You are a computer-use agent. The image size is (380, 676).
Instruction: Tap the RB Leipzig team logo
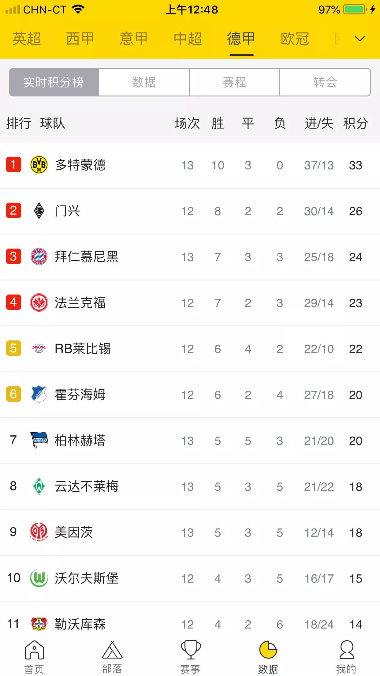pos(39,348)
